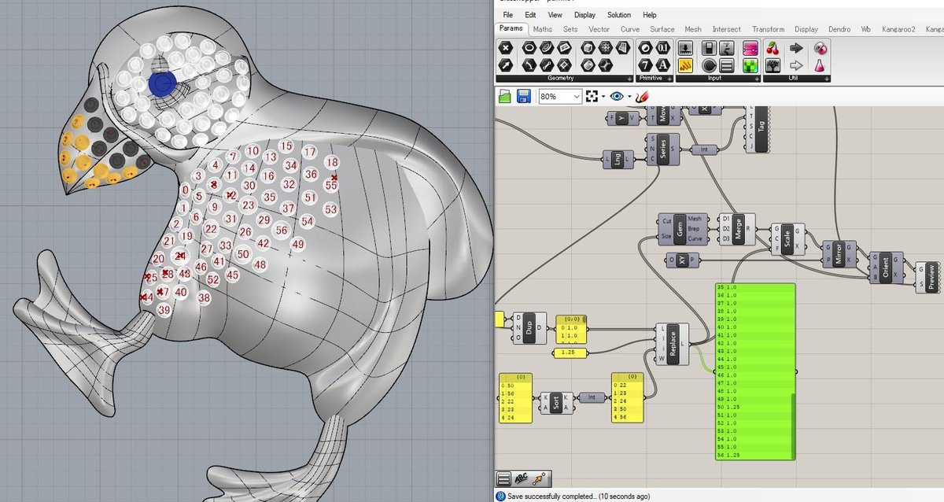Select the Twisted Box parameter icon
This screenshot has width=944, height=502.
(623, 47)
